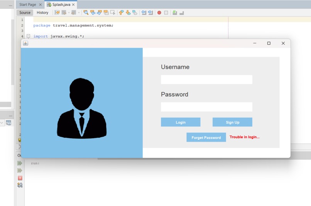The width and height of the screenshot is (311, 206).
Task: Re-run the project in Output panel
Action: pyautogui.click(x=20, y=163)
